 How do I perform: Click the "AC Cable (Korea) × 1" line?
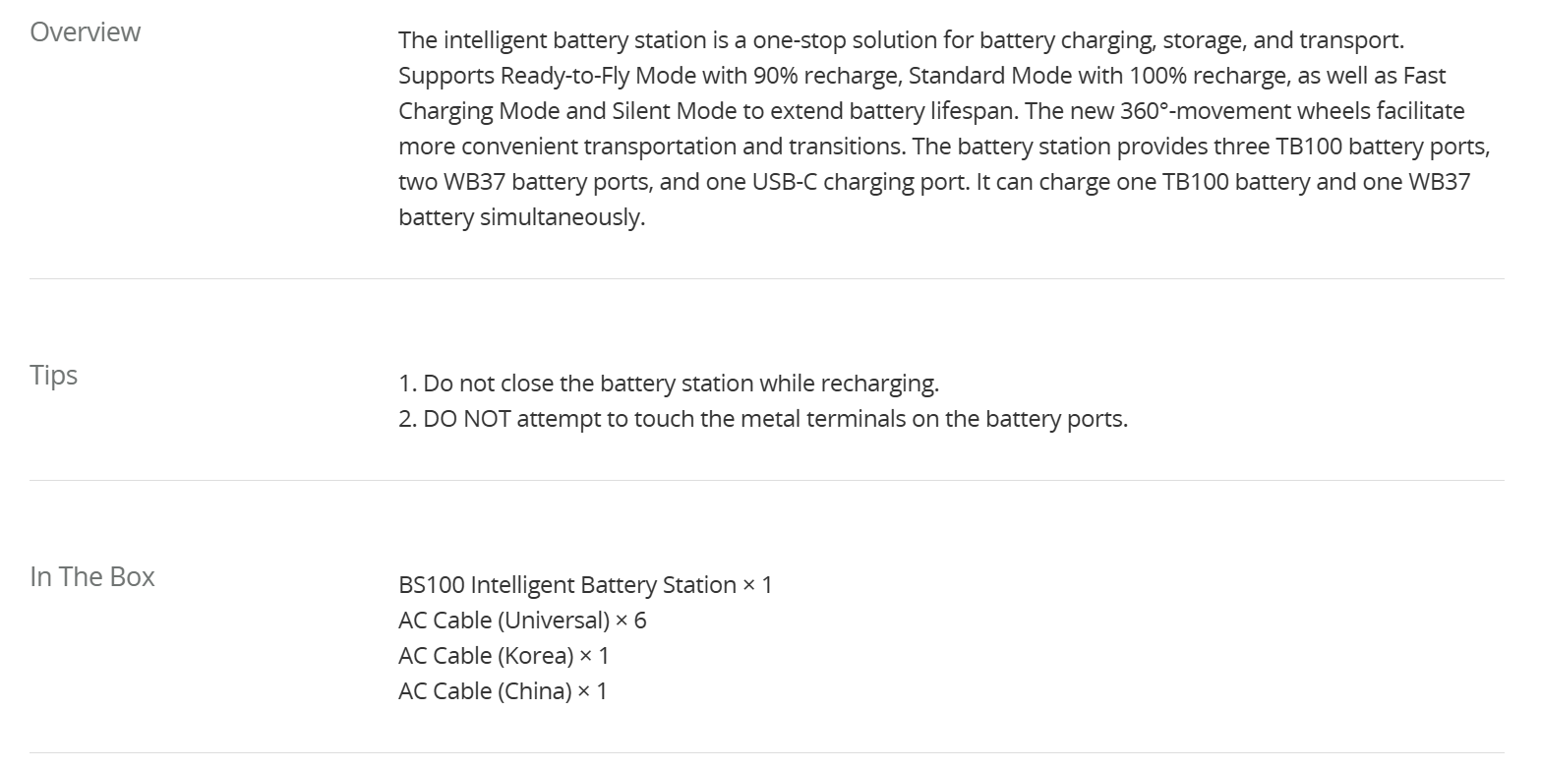coord(504,656)
